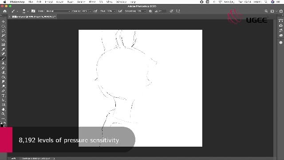This screenshot has height=160, width=284.
Task: Toggle pressure for opacity button
Action: click(x=95, y=11)
